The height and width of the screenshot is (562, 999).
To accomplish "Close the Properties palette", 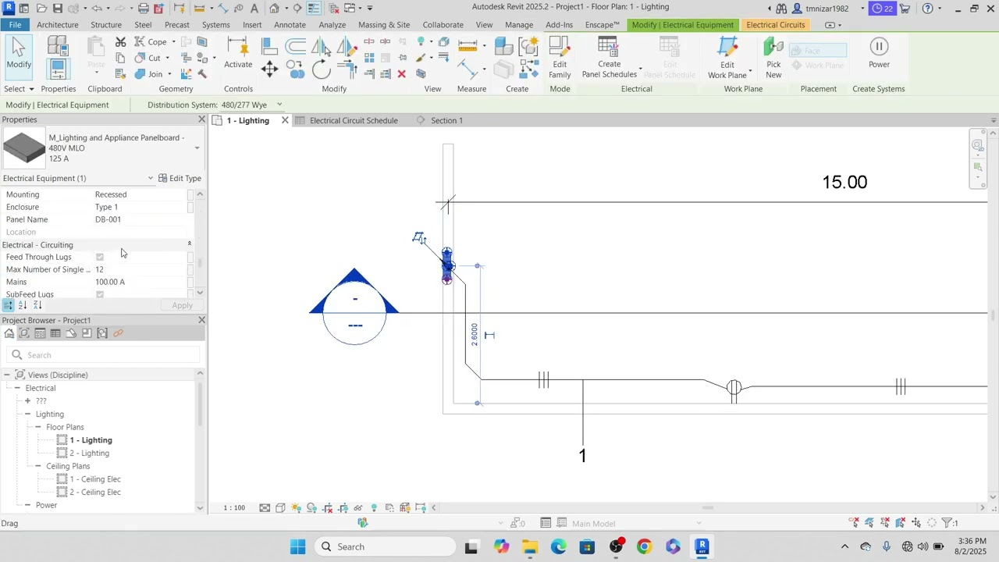I will click(201, 119).
